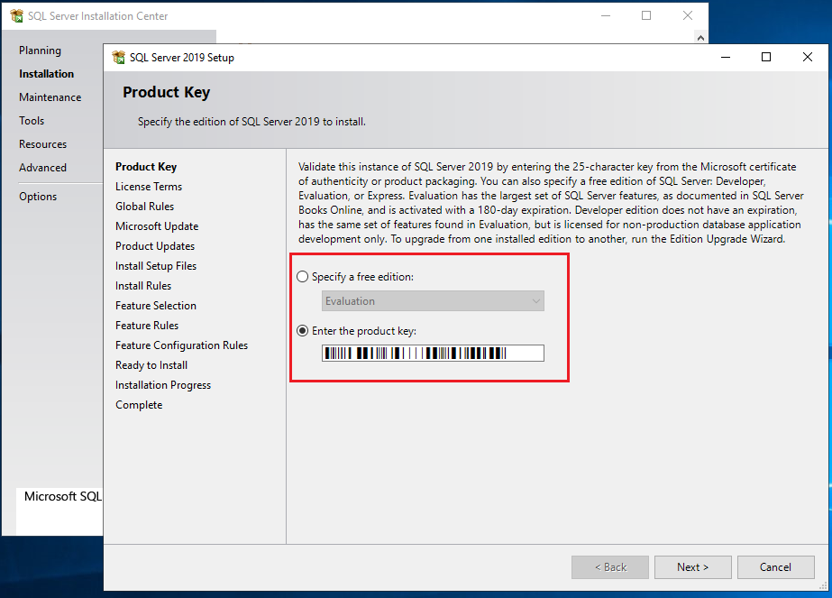Click the Next button
Image resolution: width=832 pixels, height=598 pixels.
[693, 567]
